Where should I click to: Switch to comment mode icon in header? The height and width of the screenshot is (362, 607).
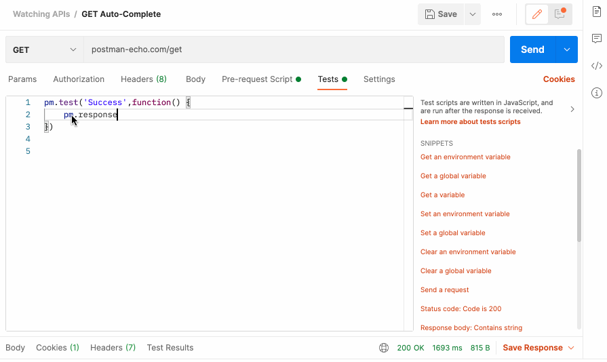click(560, 14)
